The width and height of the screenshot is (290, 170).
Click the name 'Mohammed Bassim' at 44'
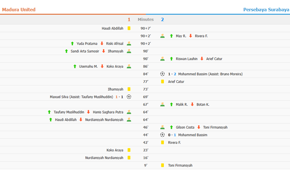(x=193, y=135)
